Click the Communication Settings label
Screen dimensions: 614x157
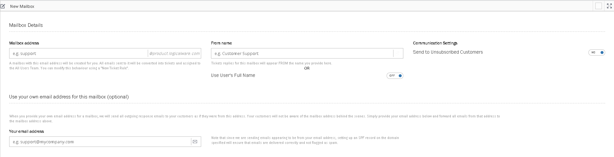[x=435, y=43]
